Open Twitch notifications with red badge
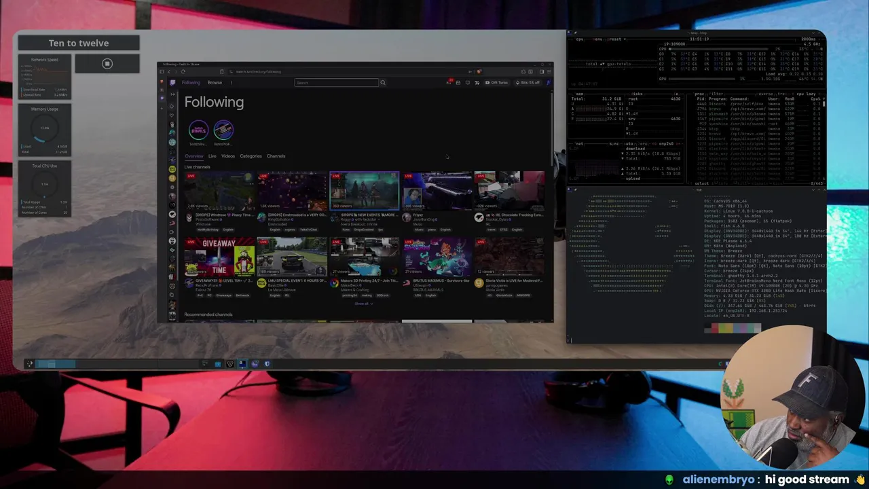The width and height of the screenshot is (869, 489). tap(449, 83)
